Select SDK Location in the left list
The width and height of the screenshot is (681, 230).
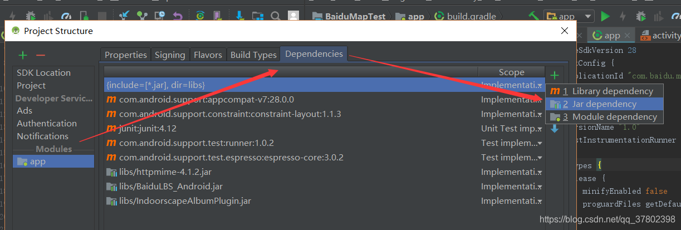43,72
